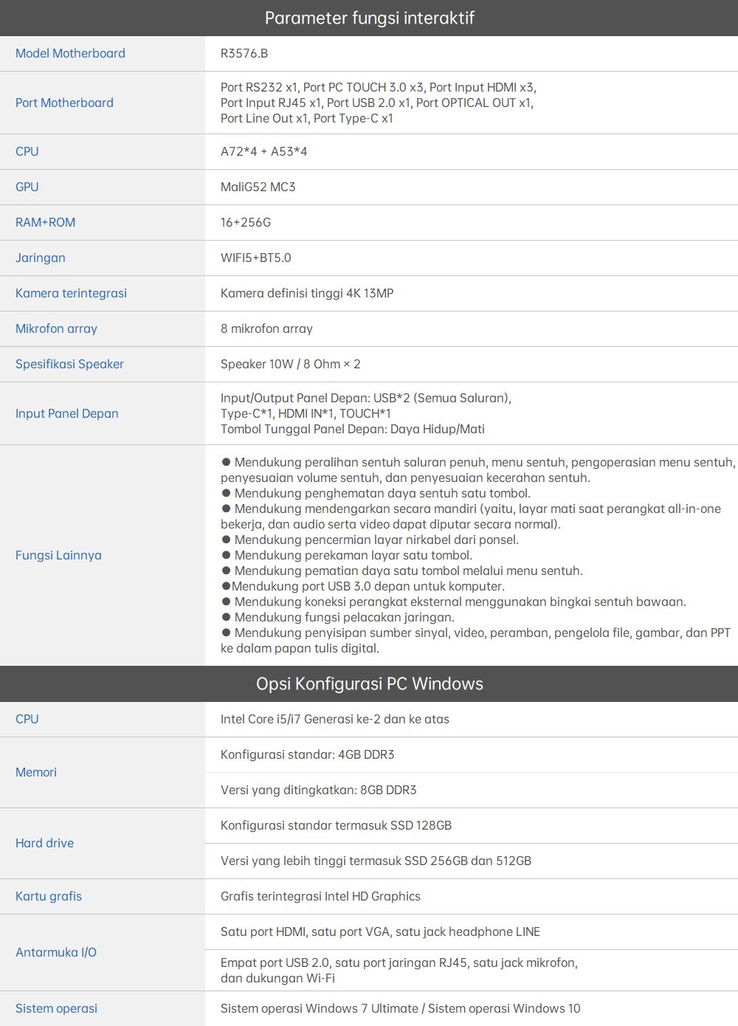
Task: Click the Opsi Konfigurasi PC Windows header
Action: pos(369,684)
